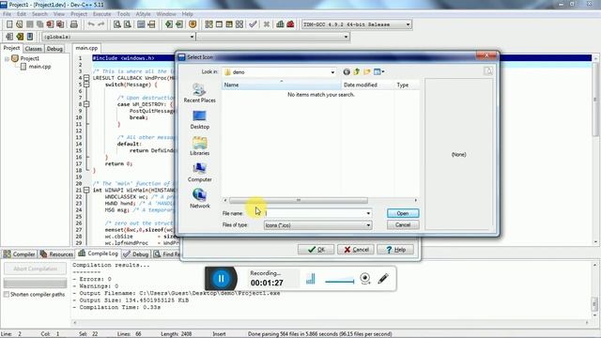Open the Files of type dropdown
This screenshot has width=601, height=338.
point(368,225)
